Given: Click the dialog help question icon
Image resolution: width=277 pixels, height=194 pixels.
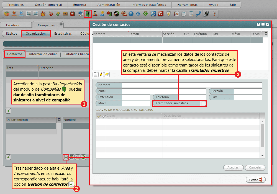Looking at the screenshot, I should tap(258, 24).
